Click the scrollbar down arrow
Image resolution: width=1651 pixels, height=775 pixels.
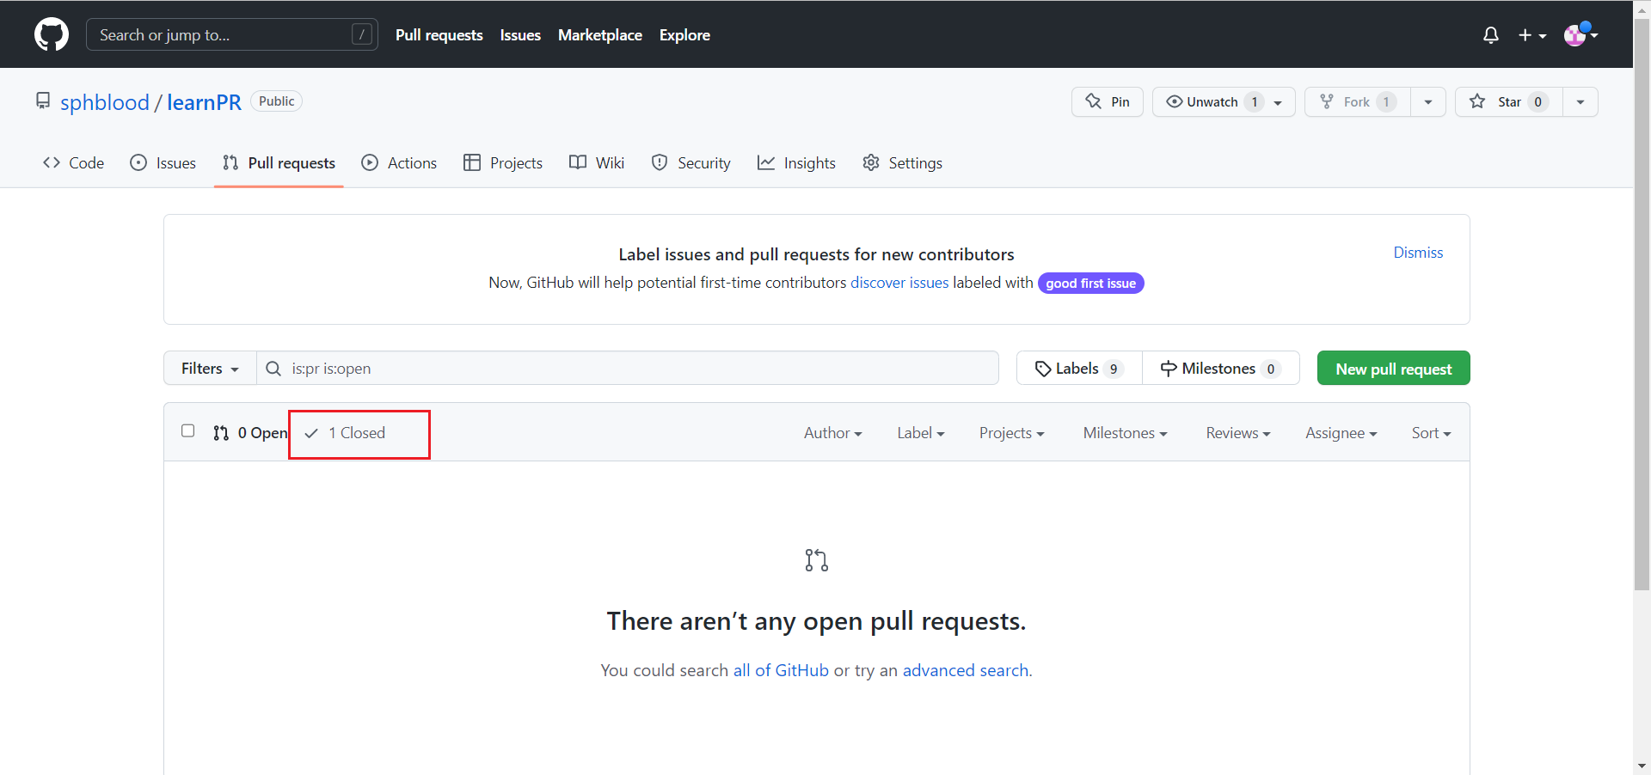point(1642,766)
